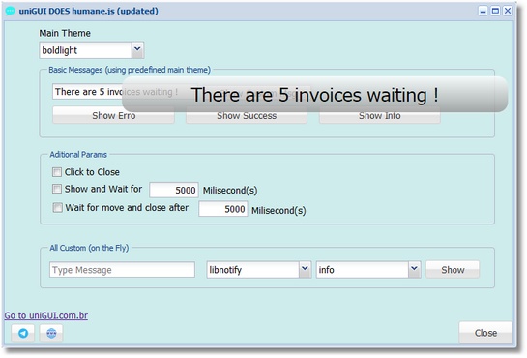This screenshot has height=358, width=527.
Task: Expand the libnotify theme dropdown arrow
Action: click(x=305, y=269)
